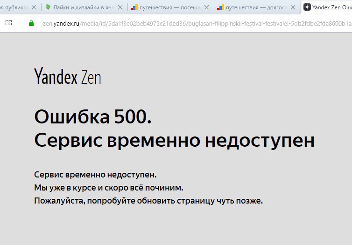Click the small 'Сервис временно недоступен.' line
The image size is (352, 245).
[95, 175]
